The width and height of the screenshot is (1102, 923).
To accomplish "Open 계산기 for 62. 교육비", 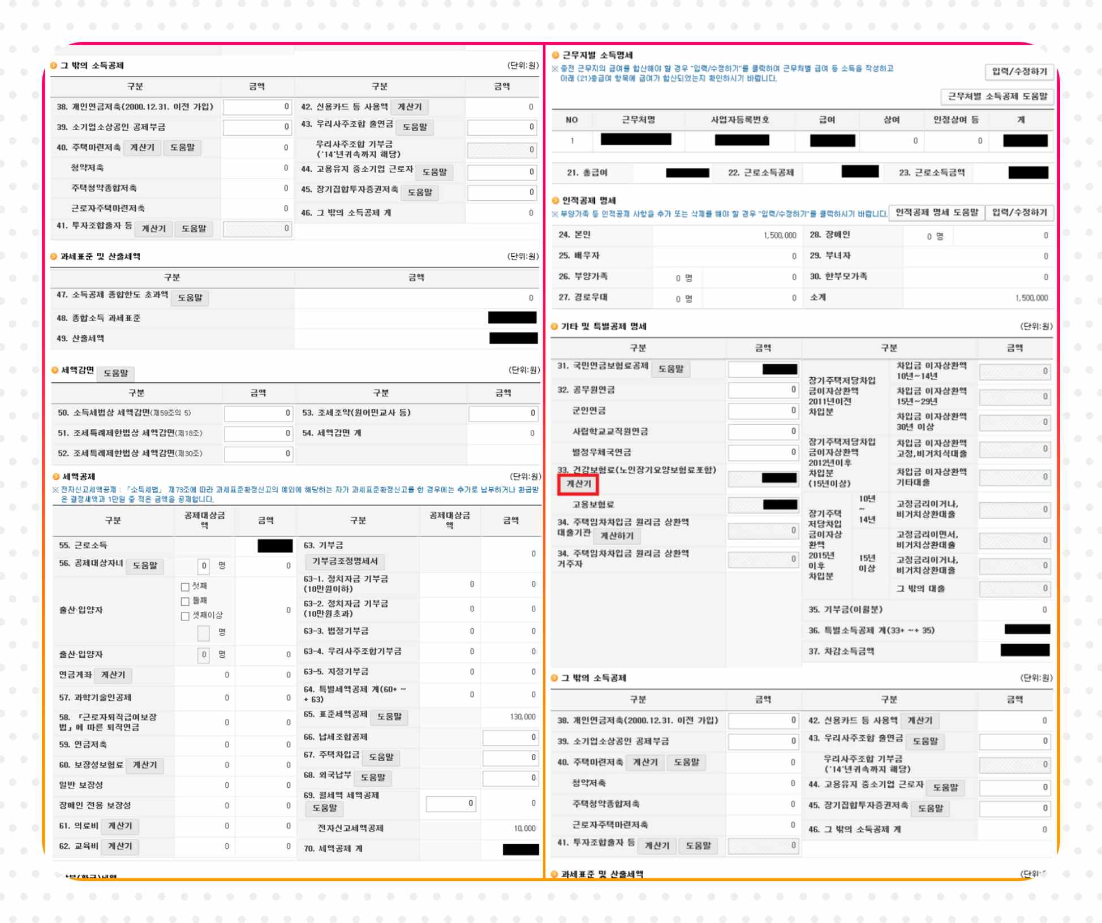I will [120, 847].
